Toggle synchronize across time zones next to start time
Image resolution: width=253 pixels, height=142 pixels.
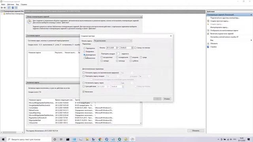135,48
